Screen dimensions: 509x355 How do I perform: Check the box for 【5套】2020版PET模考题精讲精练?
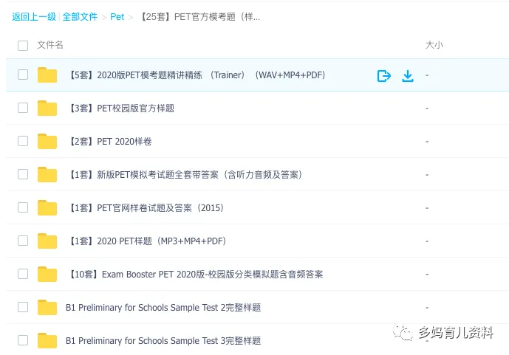pyautogui.click(x=23, y=75)
